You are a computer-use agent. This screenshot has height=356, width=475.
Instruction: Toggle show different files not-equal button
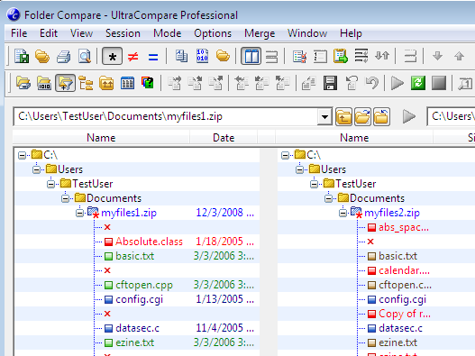133,57
